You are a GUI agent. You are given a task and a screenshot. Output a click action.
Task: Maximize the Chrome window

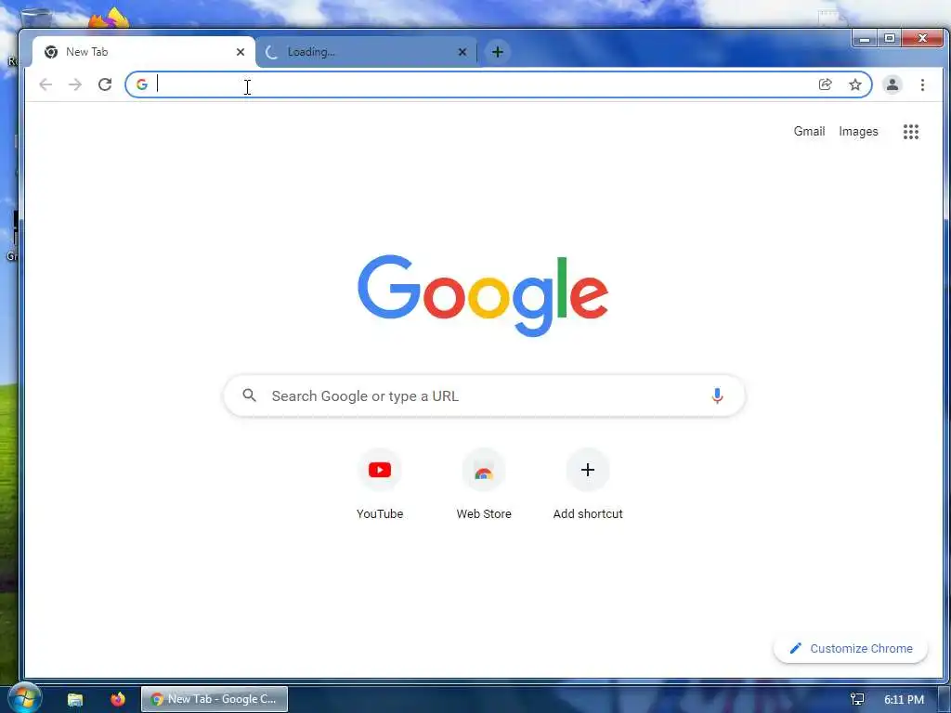pyautogui.click(x=889, y=38)
